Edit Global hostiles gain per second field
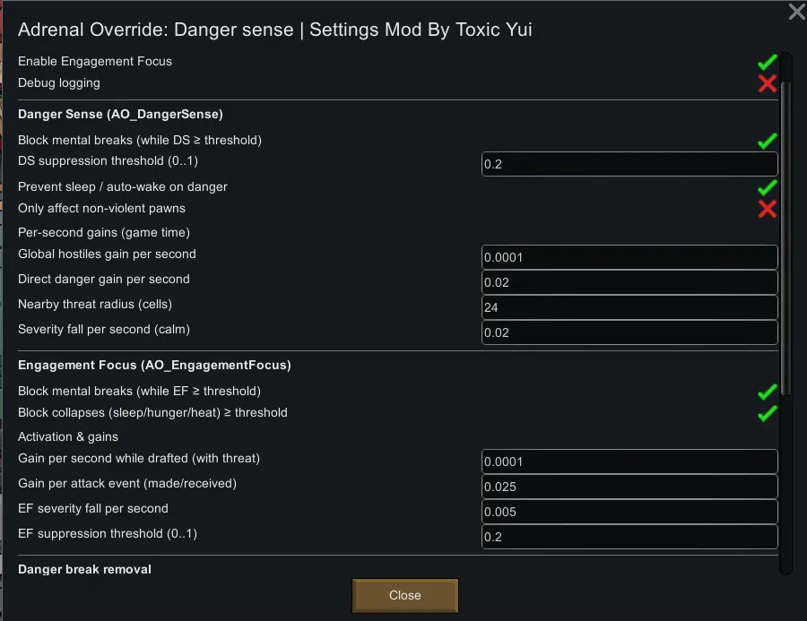 (629, 257)
